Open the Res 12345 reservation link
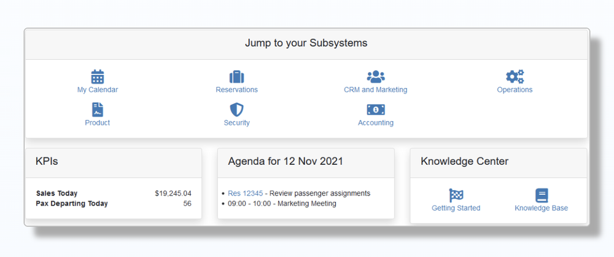This screenshot has height=257, width=614. [x=245, y=194]
